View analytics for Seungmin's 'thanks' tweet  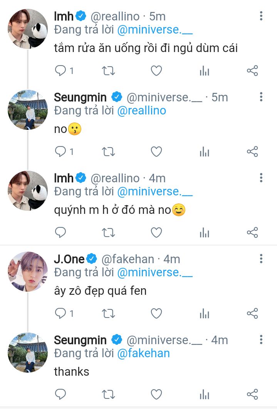[204, 394]
